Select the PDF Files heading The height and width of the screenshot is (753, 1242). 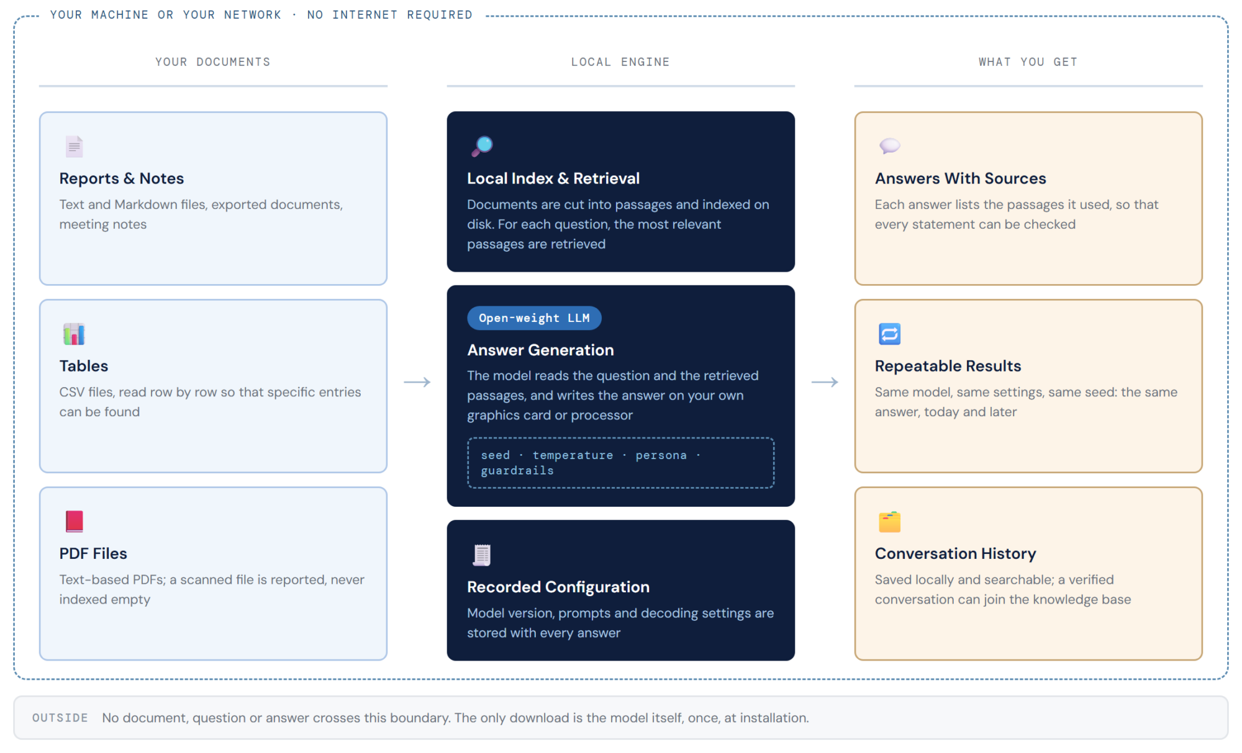(93, 553)
